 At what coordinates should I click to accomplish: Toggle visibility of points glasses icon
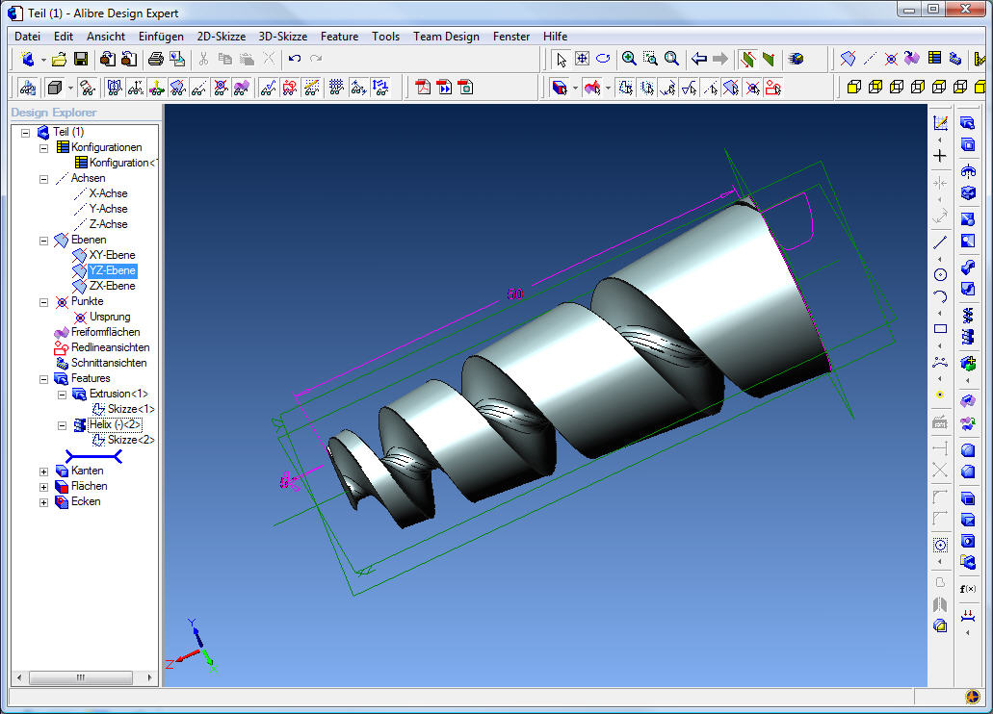pos(220,88)
